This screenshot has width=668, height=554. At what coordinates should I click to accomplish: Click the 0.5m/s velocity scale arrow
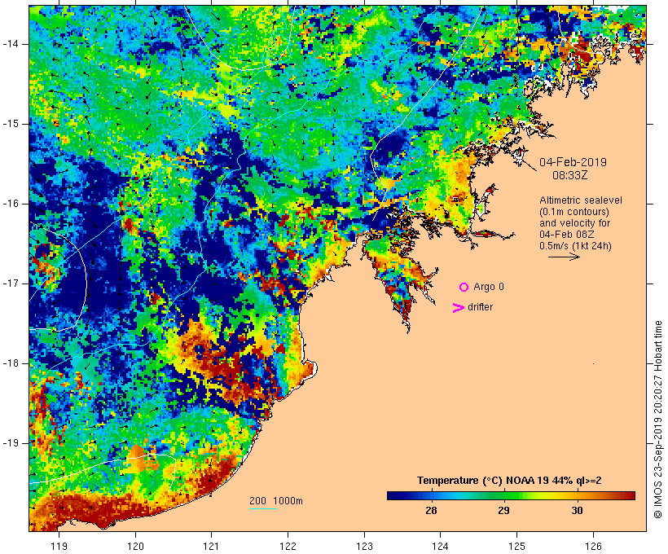click(x=564, y=257)
